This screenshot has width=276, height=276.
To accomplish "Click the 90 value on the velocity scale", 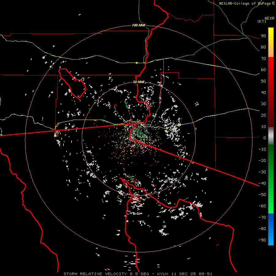I will click(263, 36).
